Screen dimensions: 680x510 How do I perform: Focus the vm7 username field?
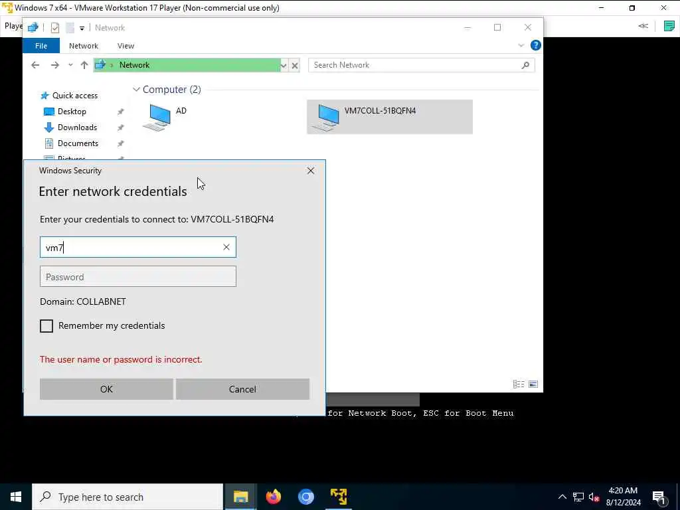point(138,247)
